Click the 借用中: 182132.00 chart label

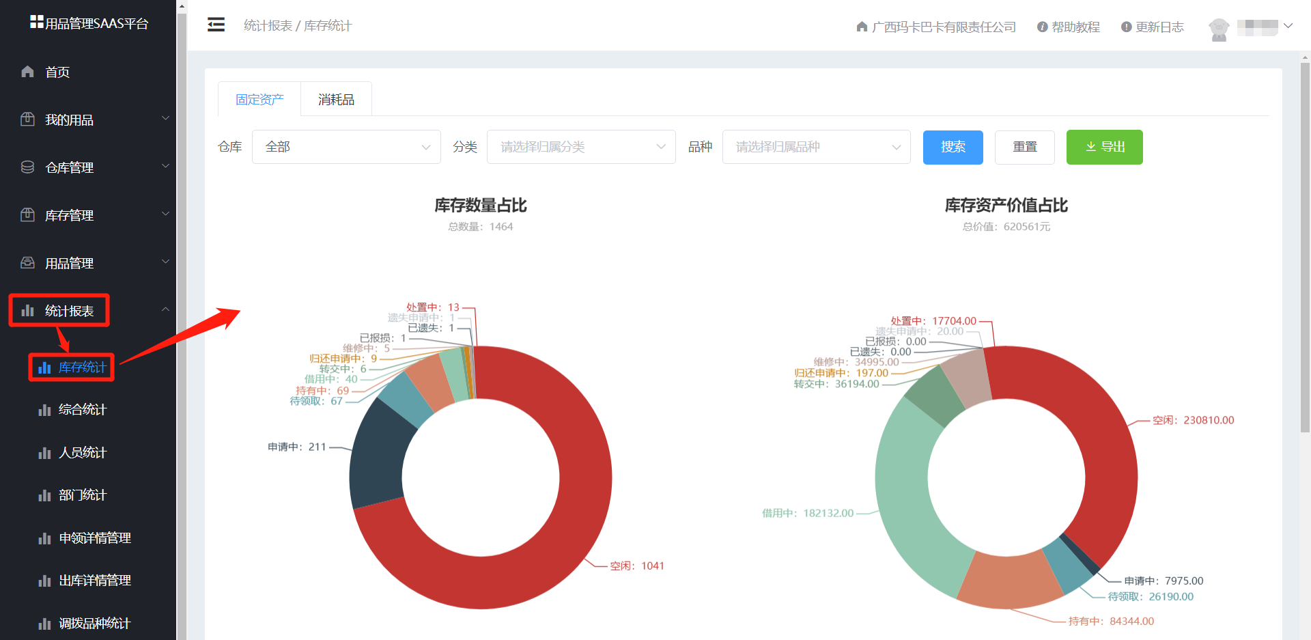tap(808, 513)
